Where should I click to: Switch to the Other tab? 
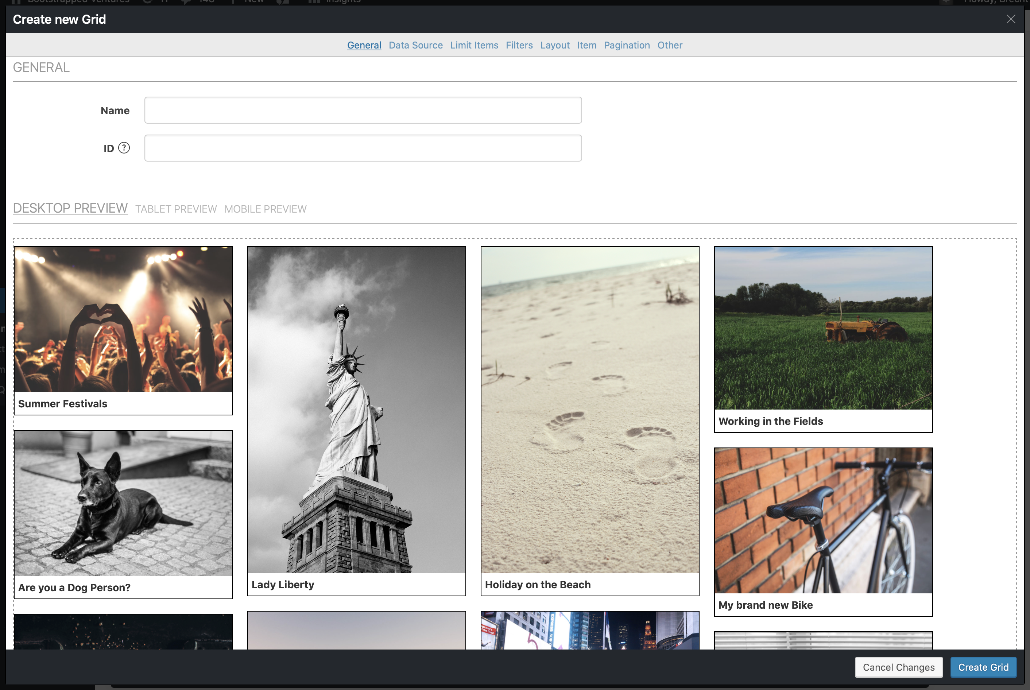tap(670, 45)
